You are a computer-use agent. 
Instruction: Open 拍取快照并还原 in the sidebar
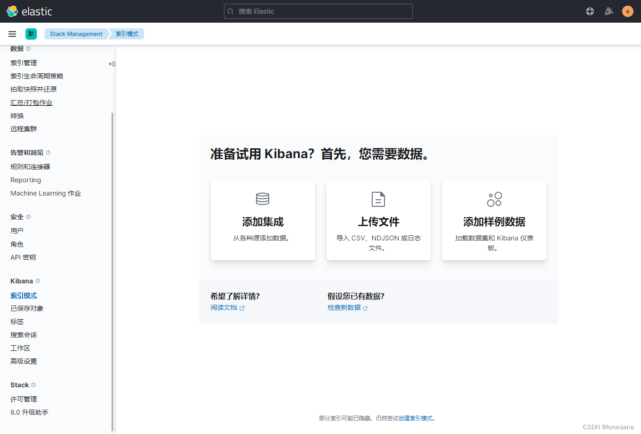(34, 89)
